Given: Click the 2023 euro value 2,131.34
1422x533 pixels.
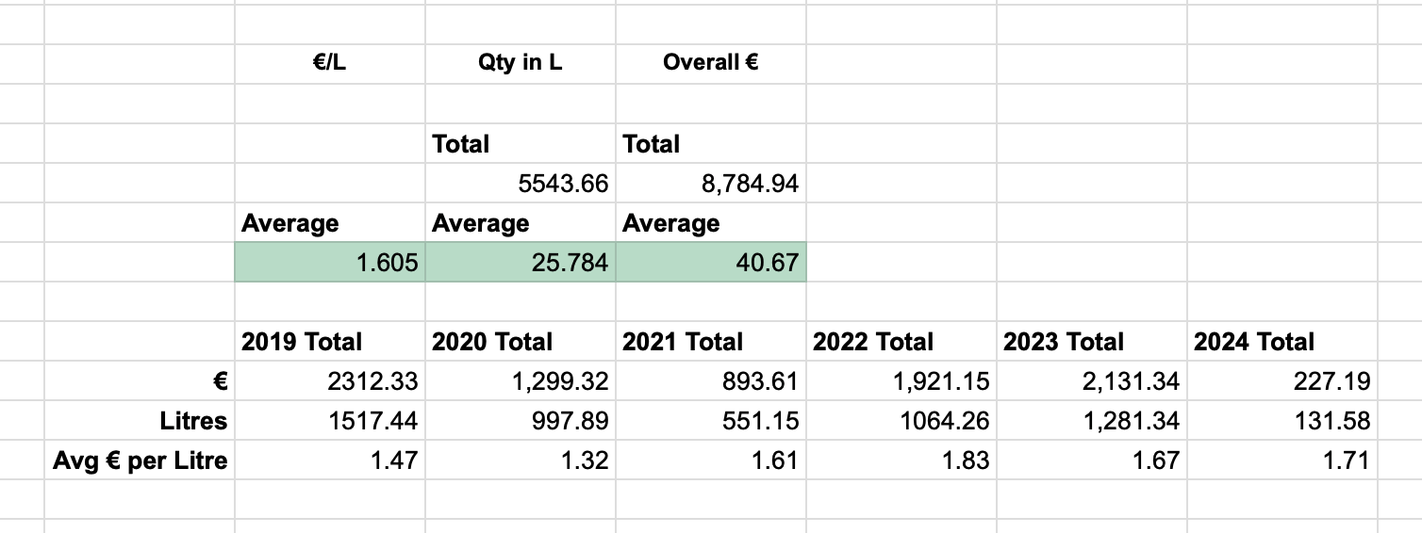Looking at the screenshot, I should click(x=1091, y=381).
